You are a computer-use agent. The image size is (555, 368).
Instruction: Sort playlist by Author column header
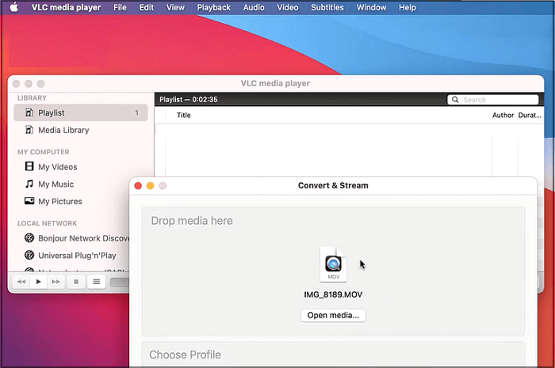coord(503,116)
